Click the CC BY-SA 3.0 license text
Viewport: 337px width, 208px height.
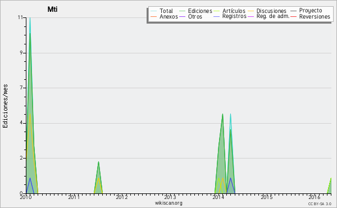[x=320, y=204]
